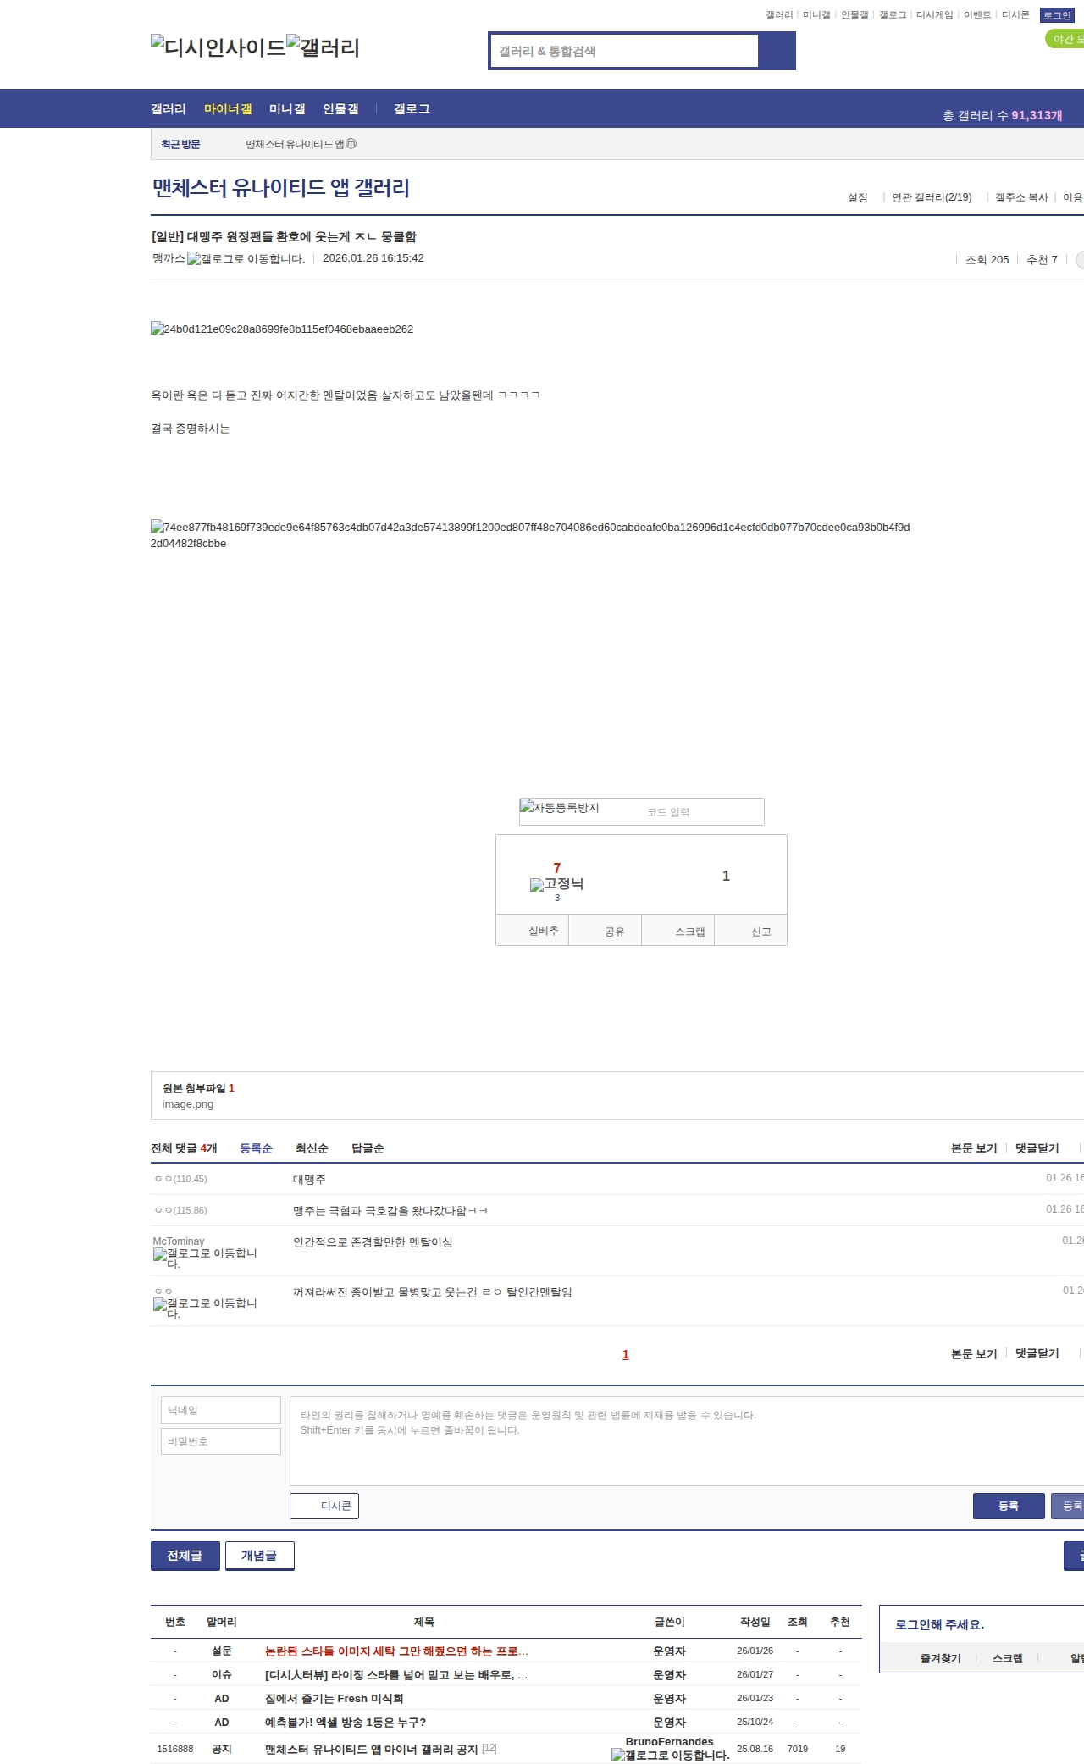Click the 고정닉 icon in the recommend box

click(x=556, y=884)
